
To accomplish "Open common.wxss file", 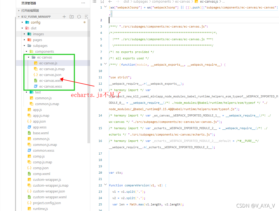I will (44, 151).
